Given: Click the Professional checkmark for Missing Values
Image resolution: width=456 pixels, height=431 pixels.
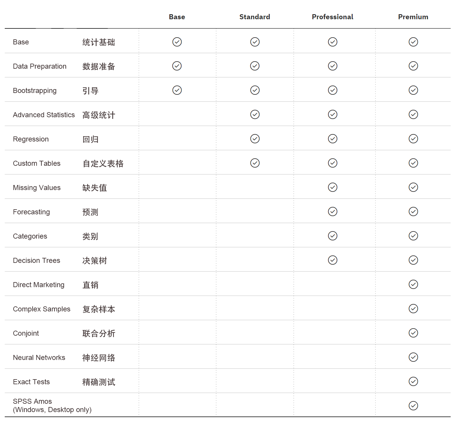Looking at the screenshot, I should pos(333,187).
